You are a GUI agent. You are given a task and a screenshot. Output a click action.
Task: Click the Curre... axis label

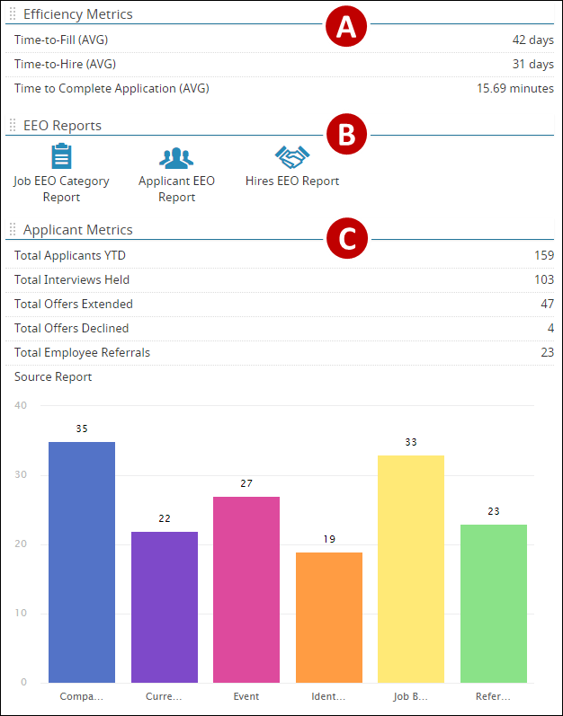click(164, 697)
